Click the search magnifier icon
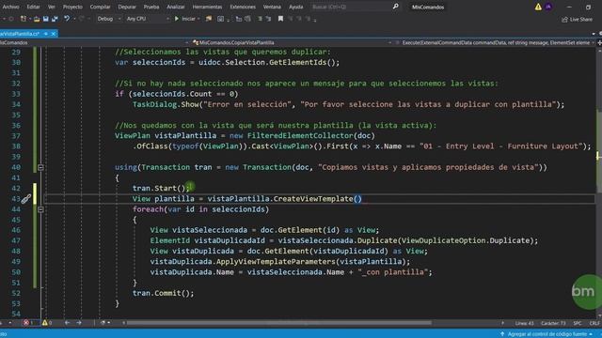The image size is (602, 338). [x=395, y=7]
